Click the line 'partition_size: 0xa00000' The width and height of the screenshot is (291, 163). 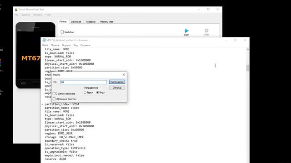[x=64, y=130]
